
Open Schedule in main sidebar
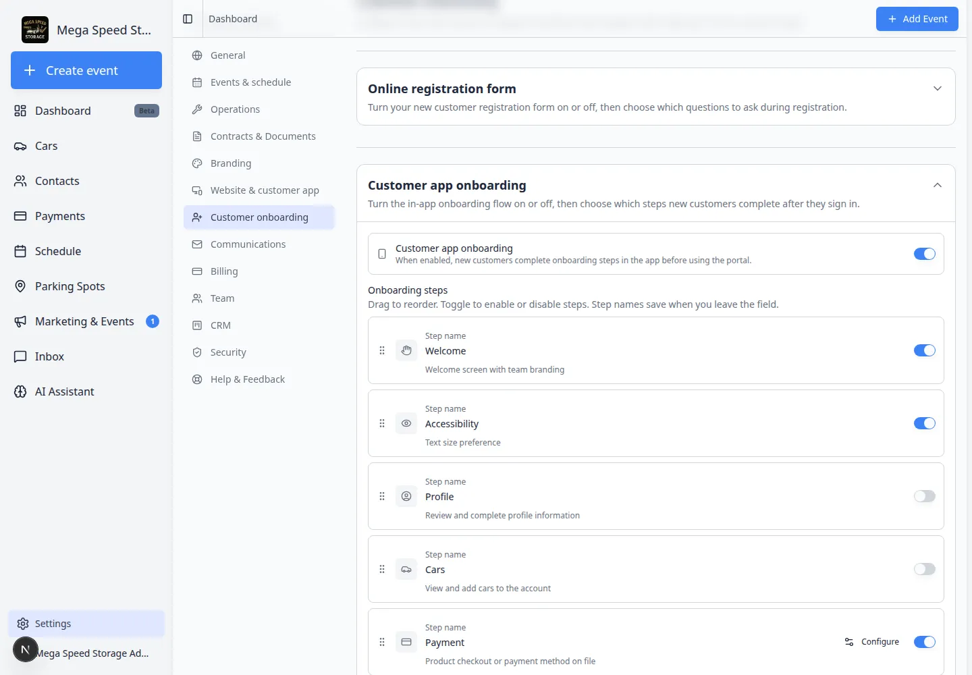pos(86,251)
